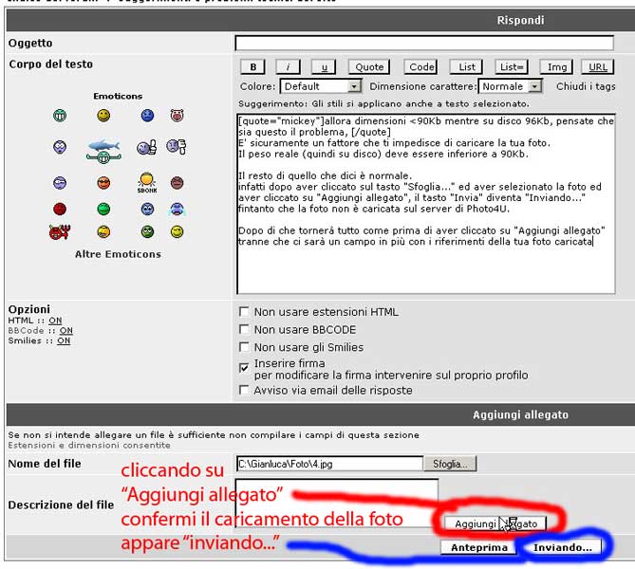
Task: Click the 'Sfoglia...' browse button
Action: click(x=451, y=464)
